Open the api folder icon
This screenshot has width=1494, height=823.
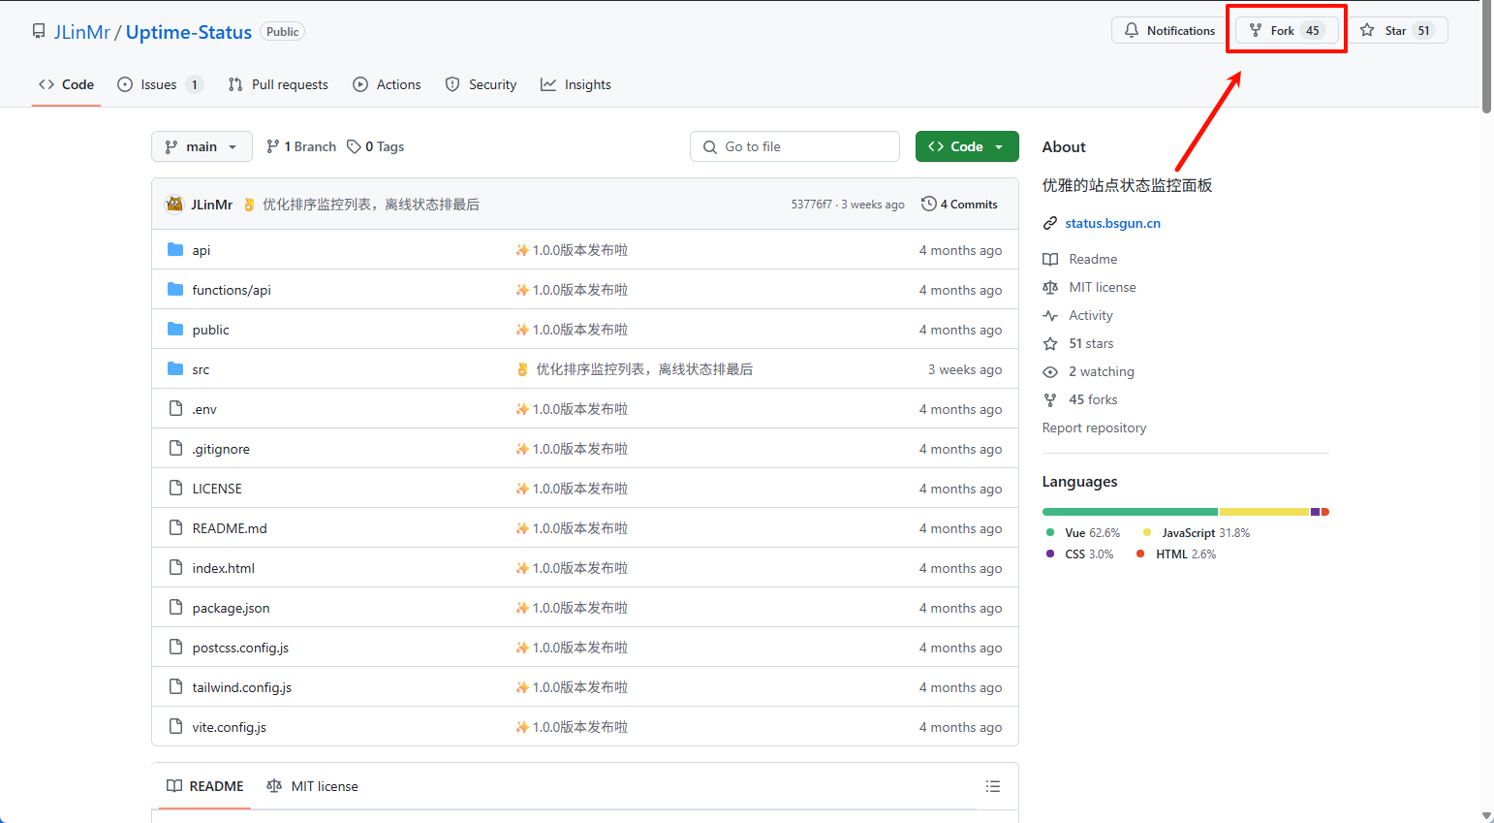pos(175,250)
